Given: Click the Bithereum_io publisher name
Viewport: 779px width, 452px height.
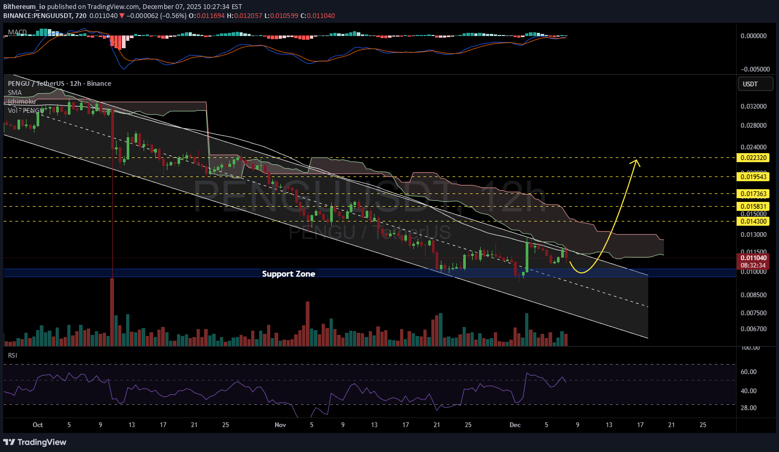Looking at the screenshot, I should point(24,7).
